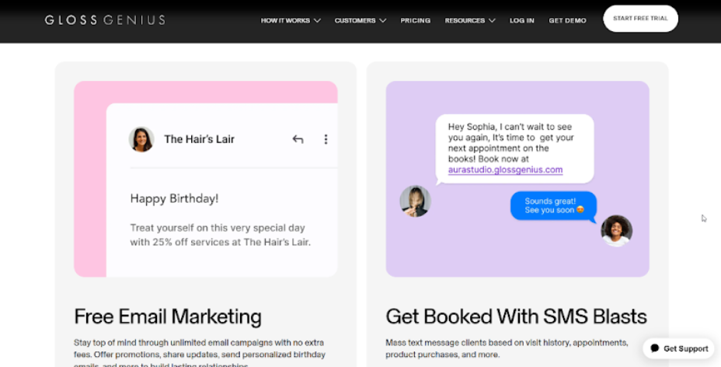This screenshot has height=367, width=721.
Task: Click the stylist avatar beside the white SMS bubble
Action: (415, 201)
